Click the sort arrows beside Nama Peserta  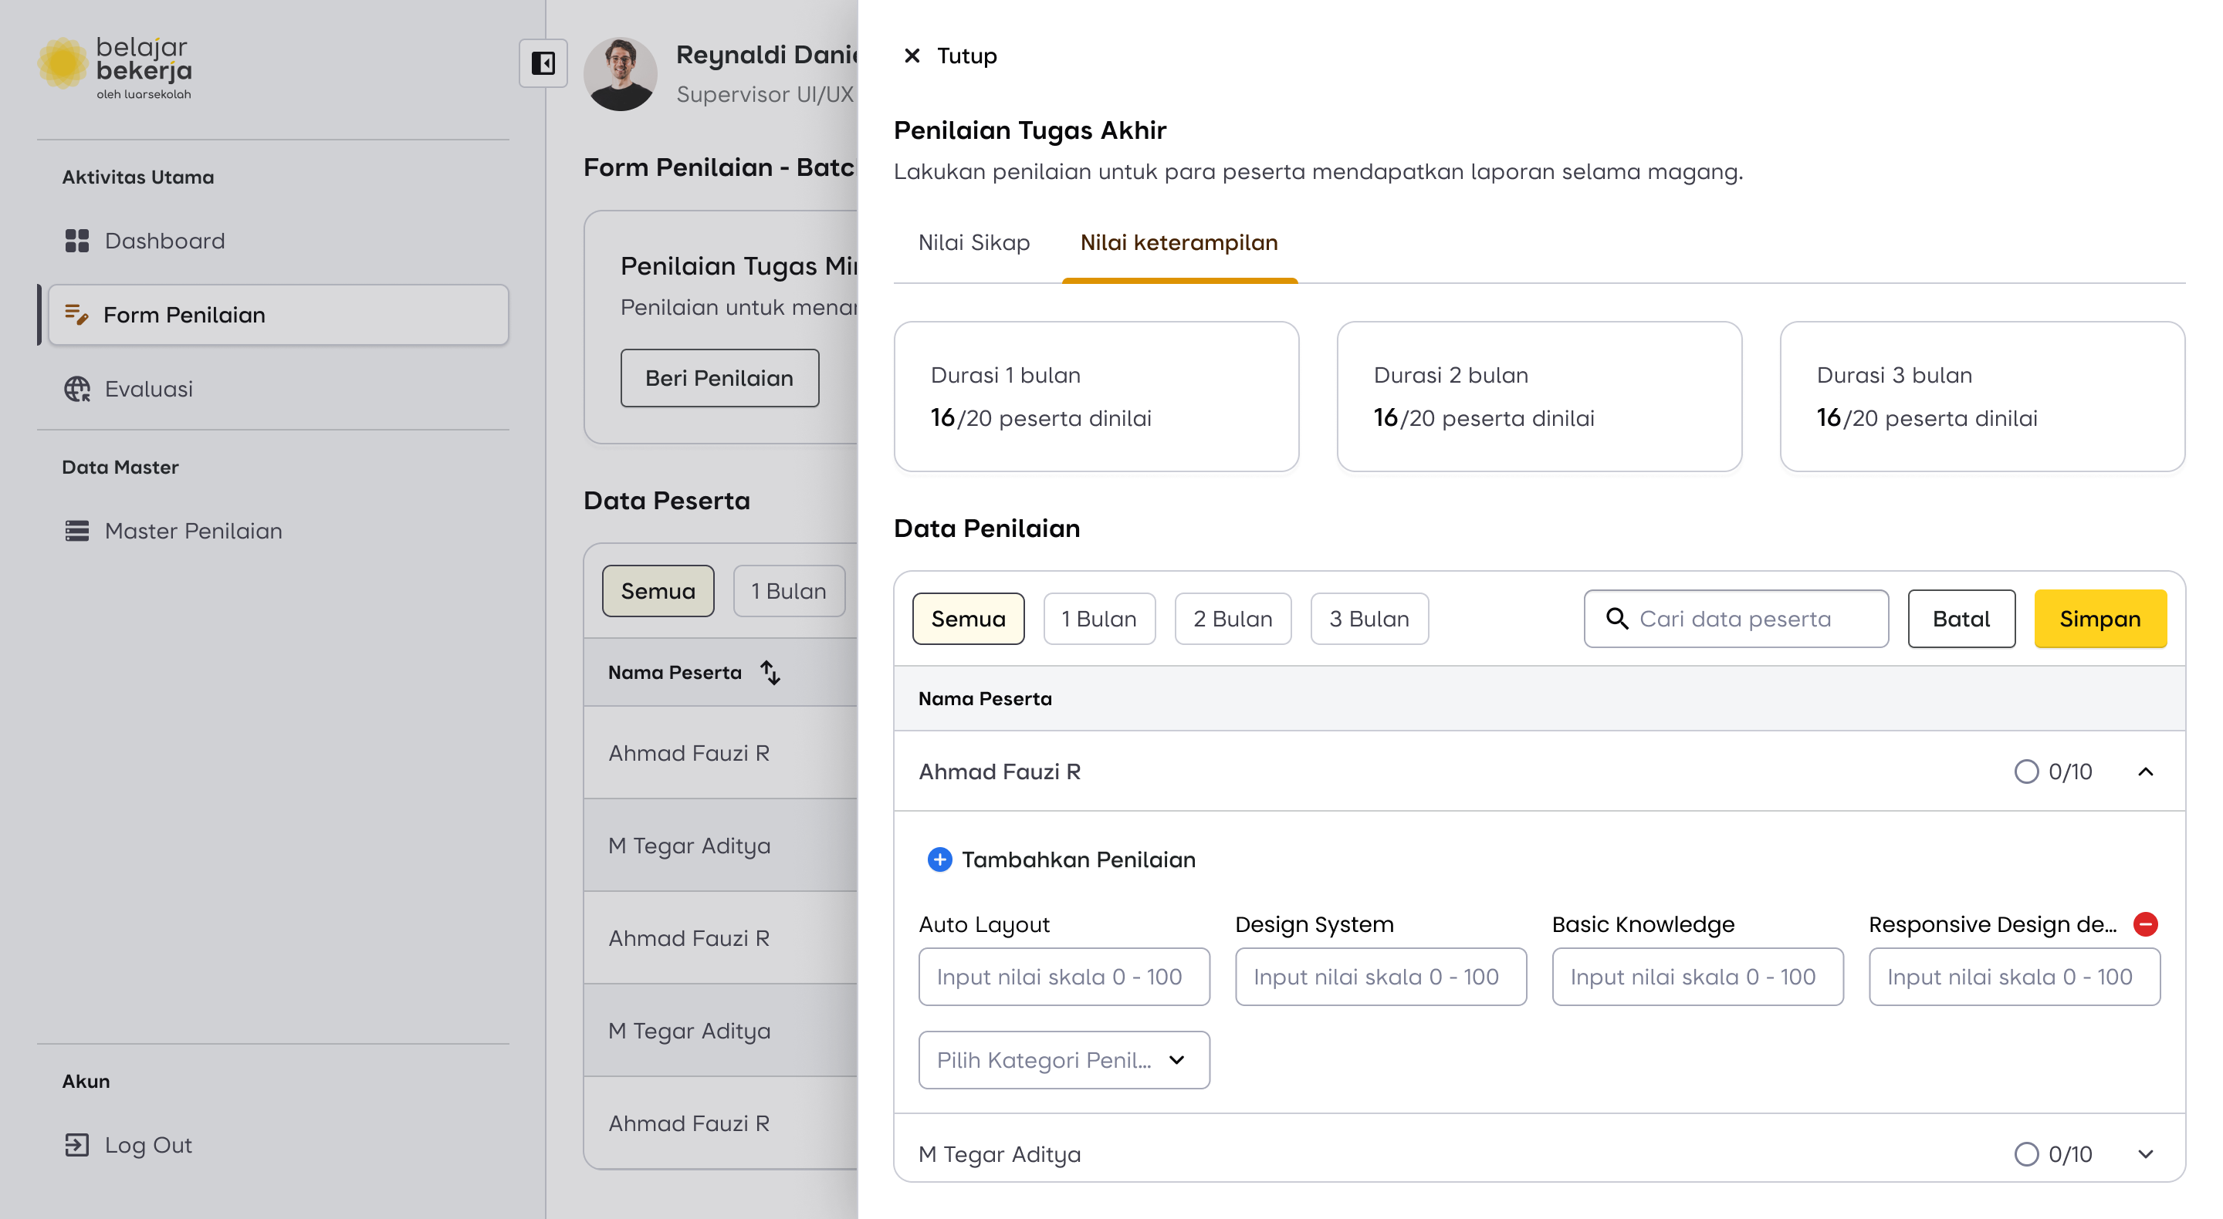pyautogui.click(x=770, y=672)
